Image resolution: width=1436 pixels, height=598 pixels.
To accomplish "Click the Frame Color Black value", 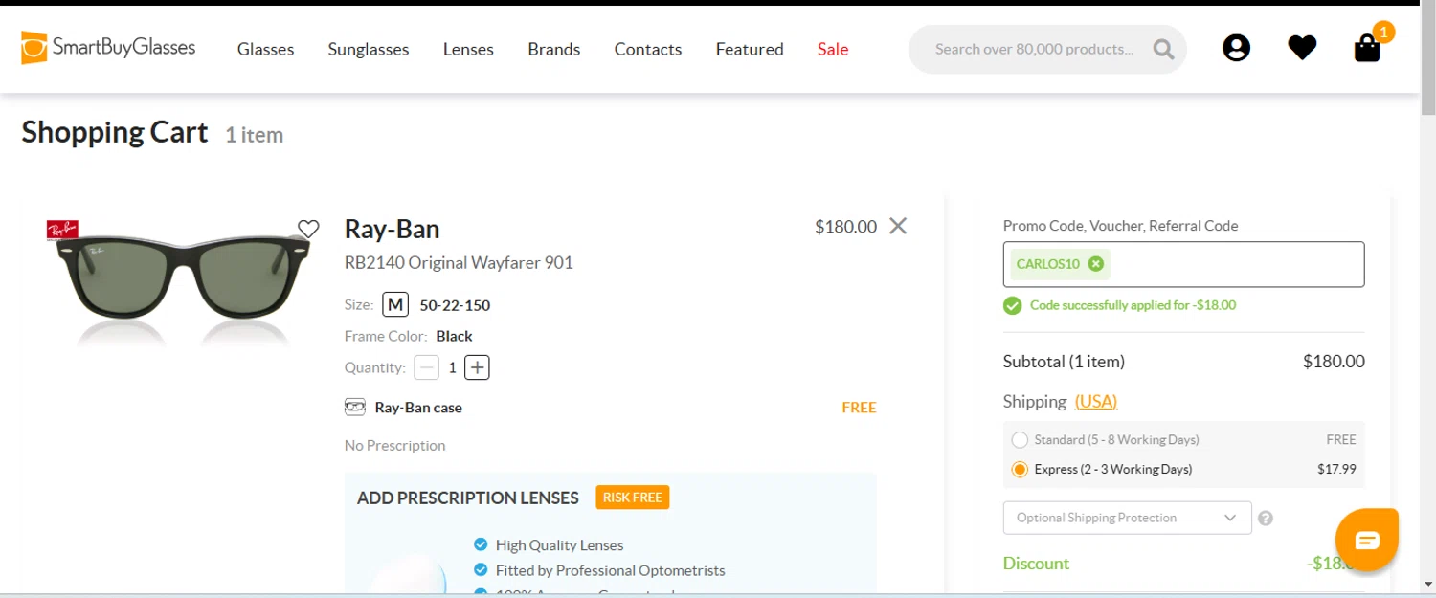I will click(x=454, y=336).
